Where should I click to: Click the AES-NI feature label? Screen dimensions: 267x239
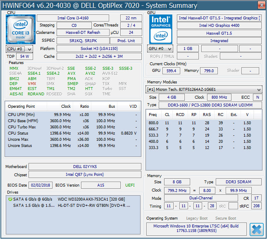(x=17, y=94)
